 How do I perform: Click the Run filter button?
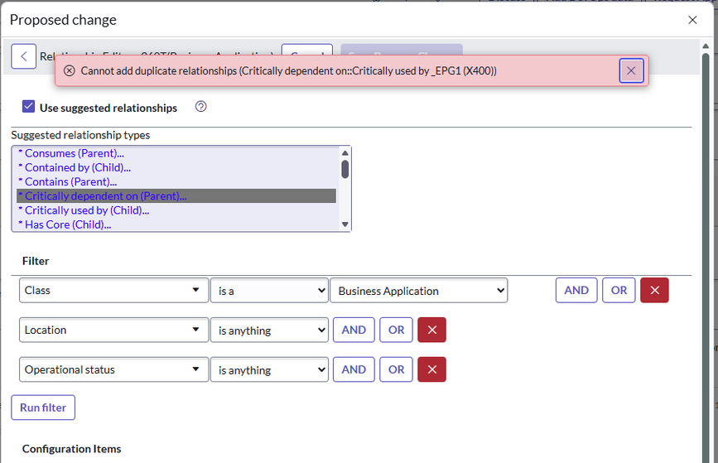coord(43,408)
